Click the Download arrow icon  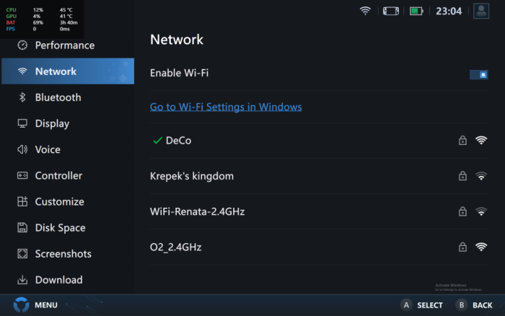click(22, 280)
